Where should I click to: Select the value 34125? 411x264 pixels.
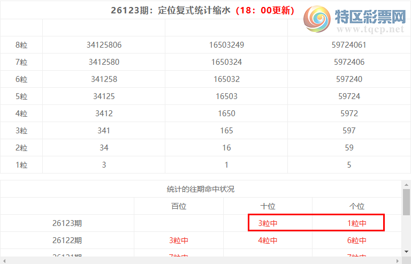(x=104, y=96)
